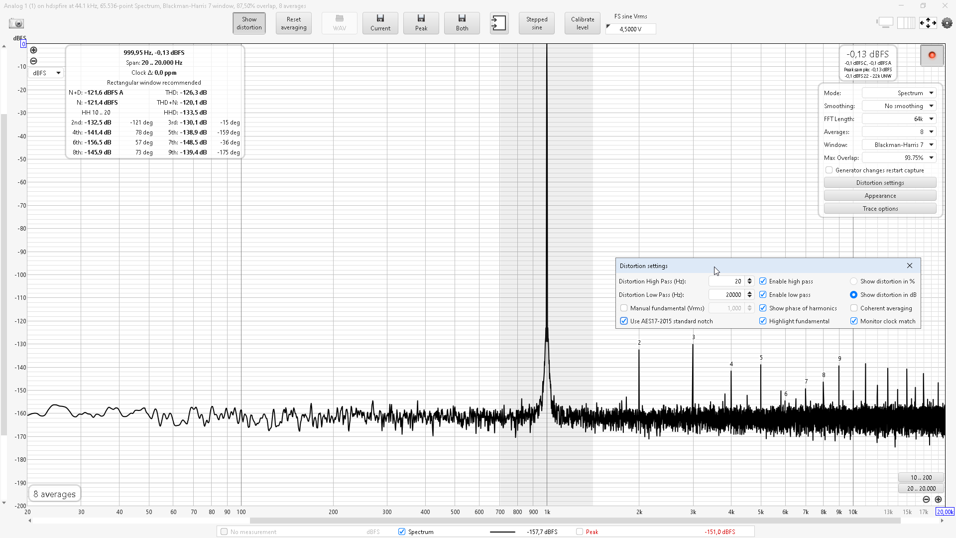Edit the 20,00k frequency axis limit
Screen dimensions: 956x538
(945, 512)
